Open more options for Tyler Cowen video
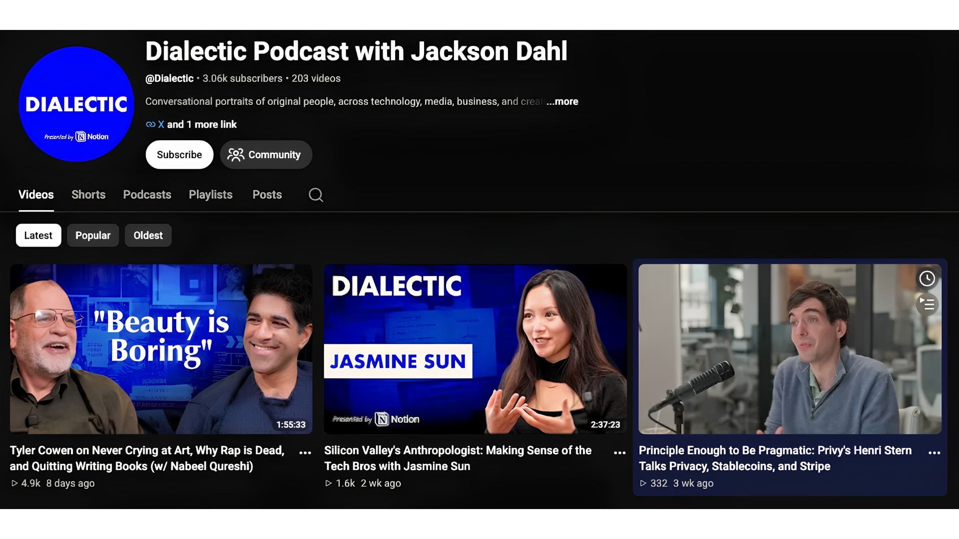The width and height of the screenshot is (959, 539). [305, 453]
